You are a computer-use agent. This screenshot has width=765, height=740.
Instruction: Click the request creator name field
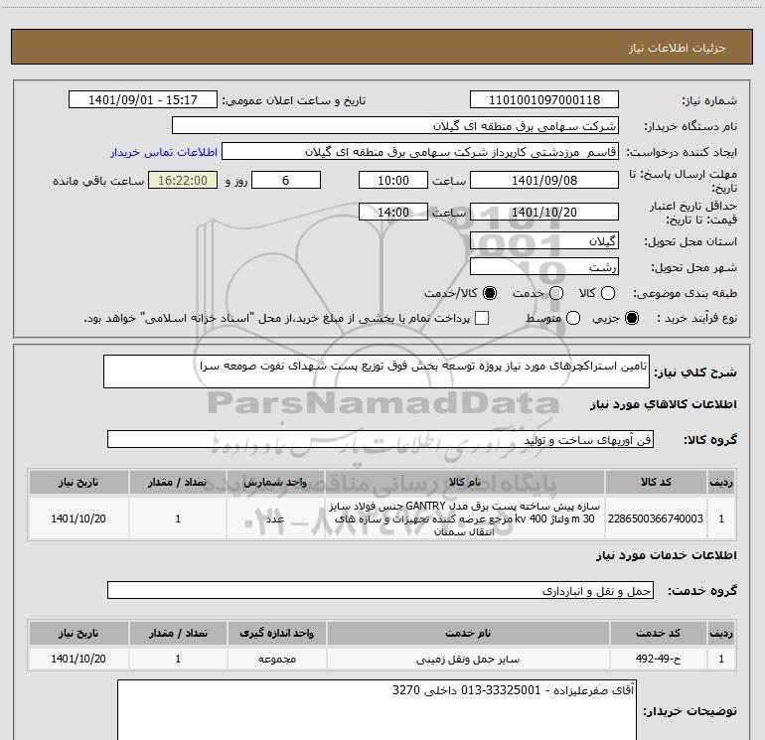(420, 152)
